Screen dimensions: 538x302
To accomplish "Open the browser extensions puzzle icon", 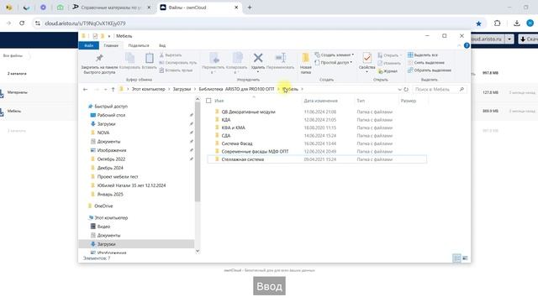I will tap(497, 23).
